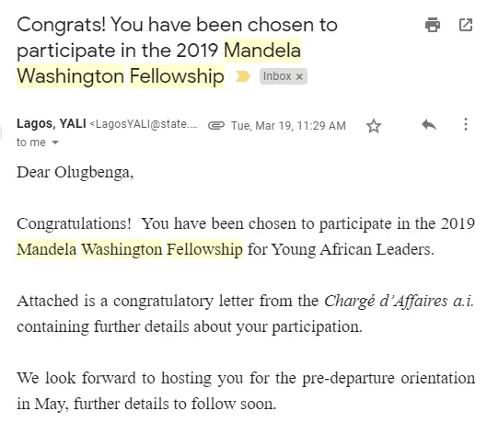Screen dimensions: 487x434
Task: Expand recipient details arrow beside 'to me'
Action: coord(55,143)
